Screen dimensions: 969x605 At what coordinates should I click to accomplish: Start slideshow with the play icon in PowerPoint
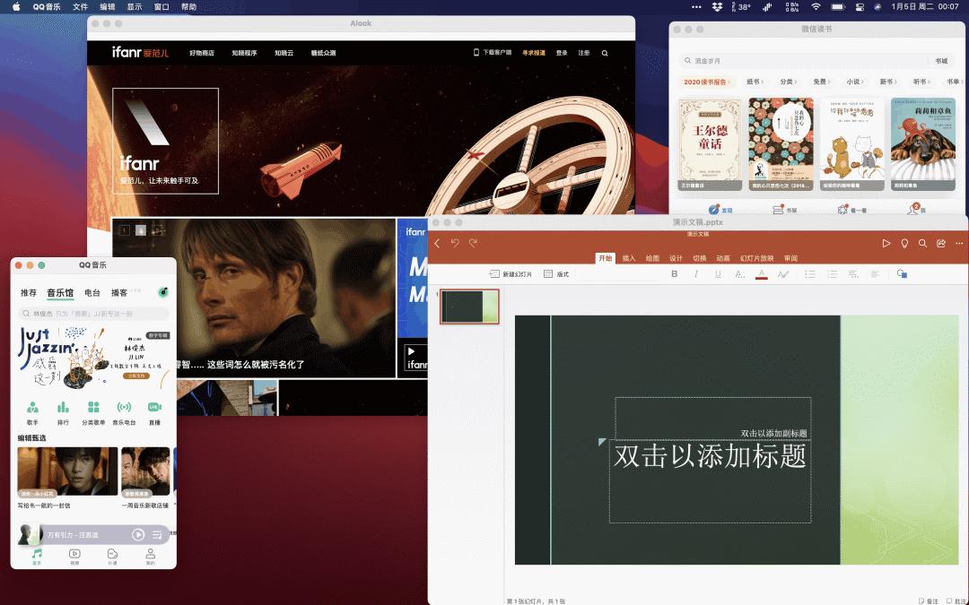coord(886,243)
